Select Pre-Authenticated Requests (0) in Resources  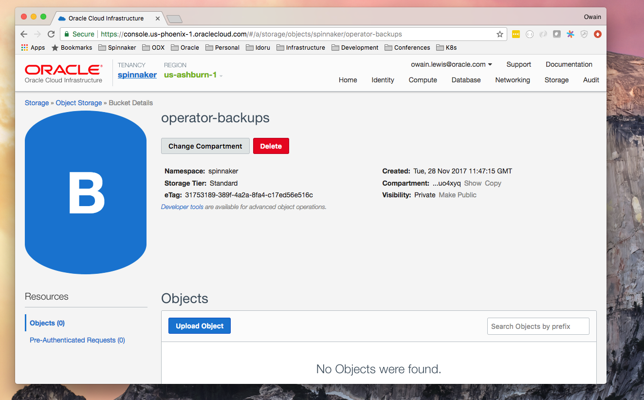pyautogui.click(x=77, y=340)
